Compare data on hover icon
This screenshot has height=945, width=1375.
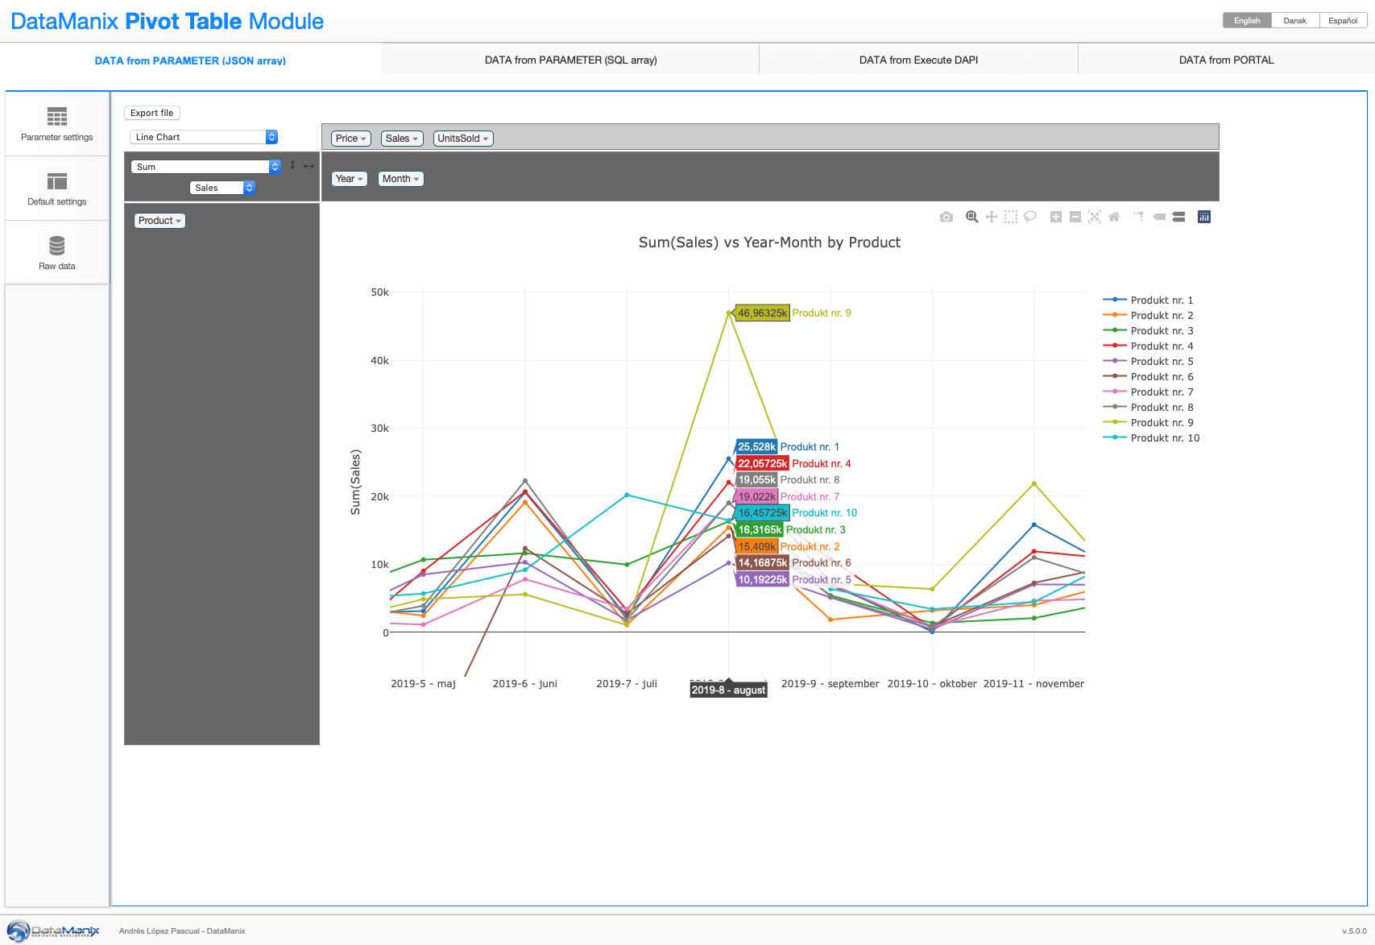1178,217
